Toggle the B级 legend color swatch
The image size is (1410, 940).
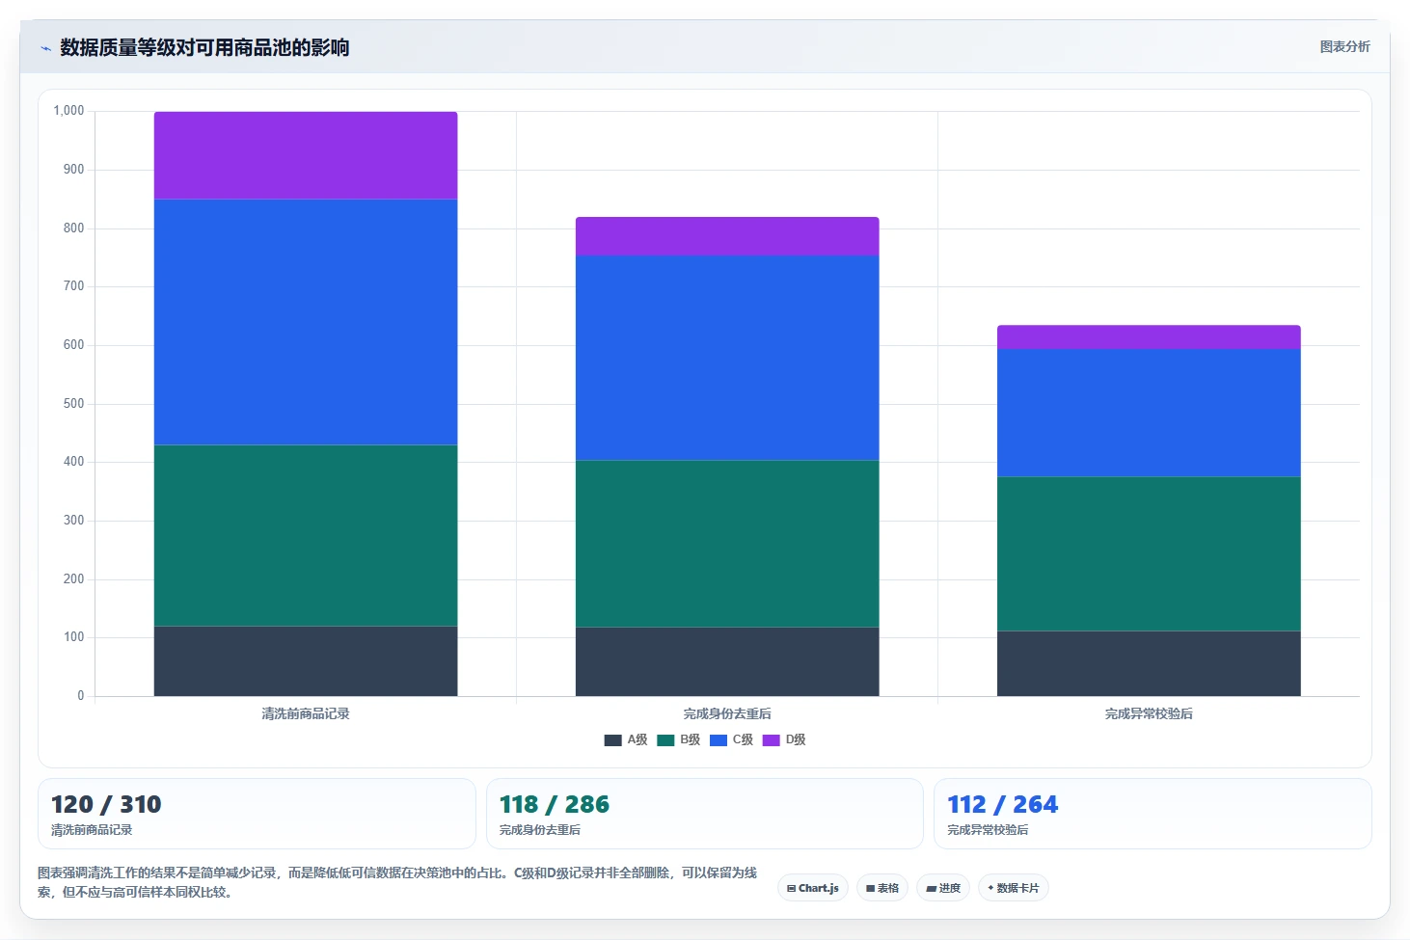[x=665, y=740]
